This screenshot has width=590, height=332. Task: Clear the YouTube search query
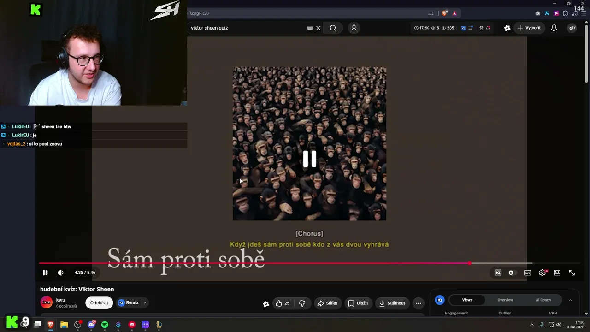(318, 28)
